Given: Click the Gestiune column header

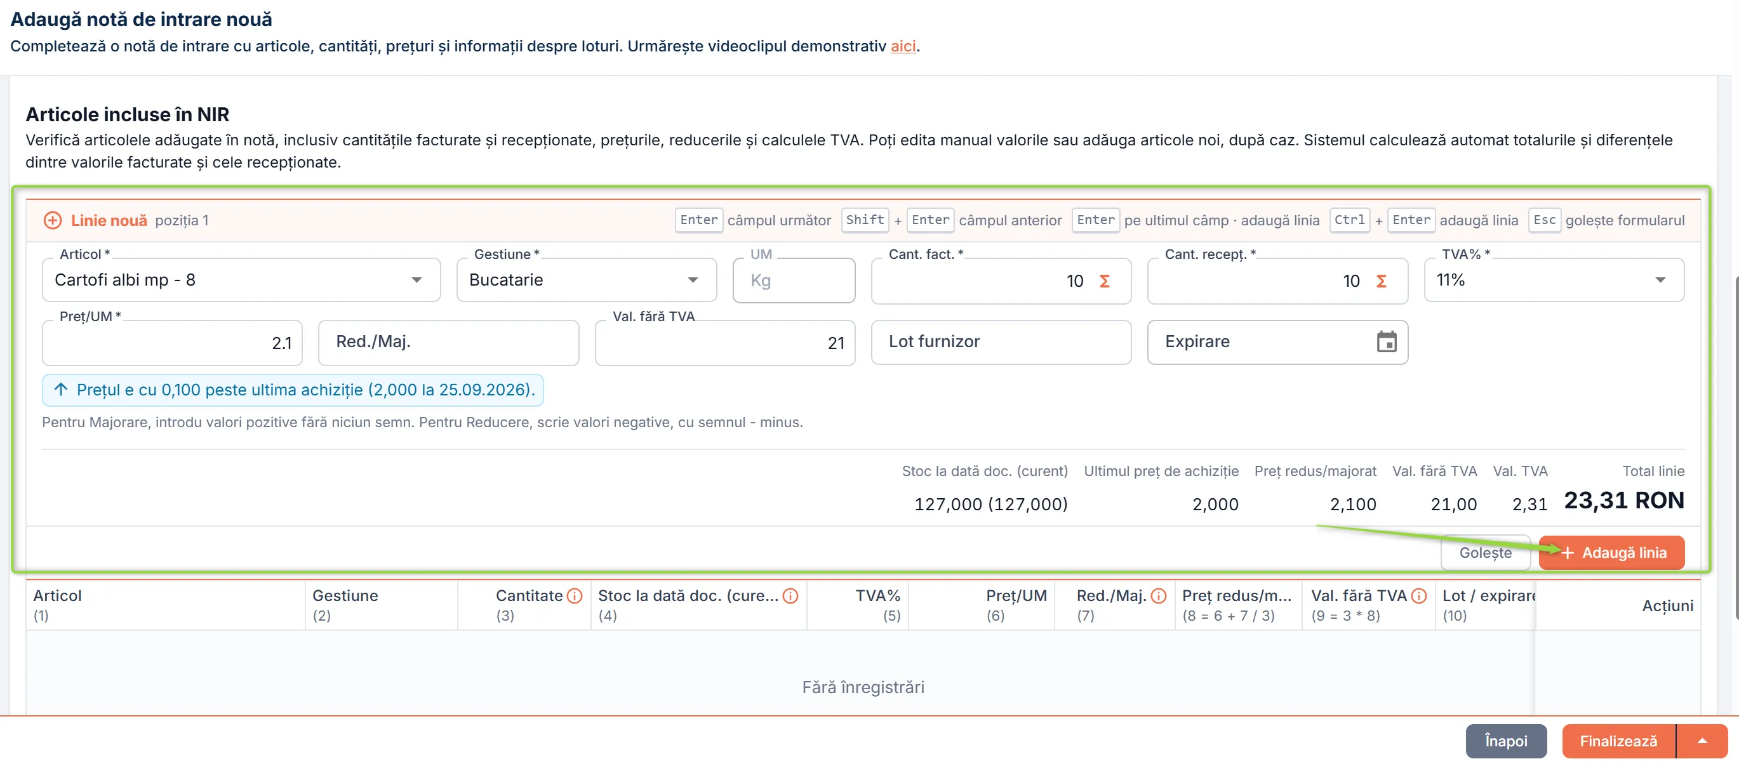Looking at the screenshot, I should [x=382, y=605].
